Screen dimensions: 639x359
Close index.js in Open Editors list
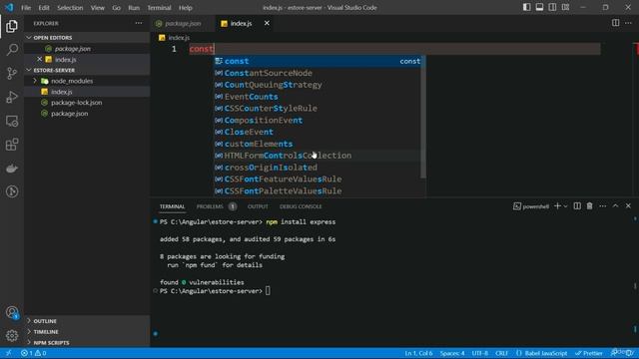[40, 60]
